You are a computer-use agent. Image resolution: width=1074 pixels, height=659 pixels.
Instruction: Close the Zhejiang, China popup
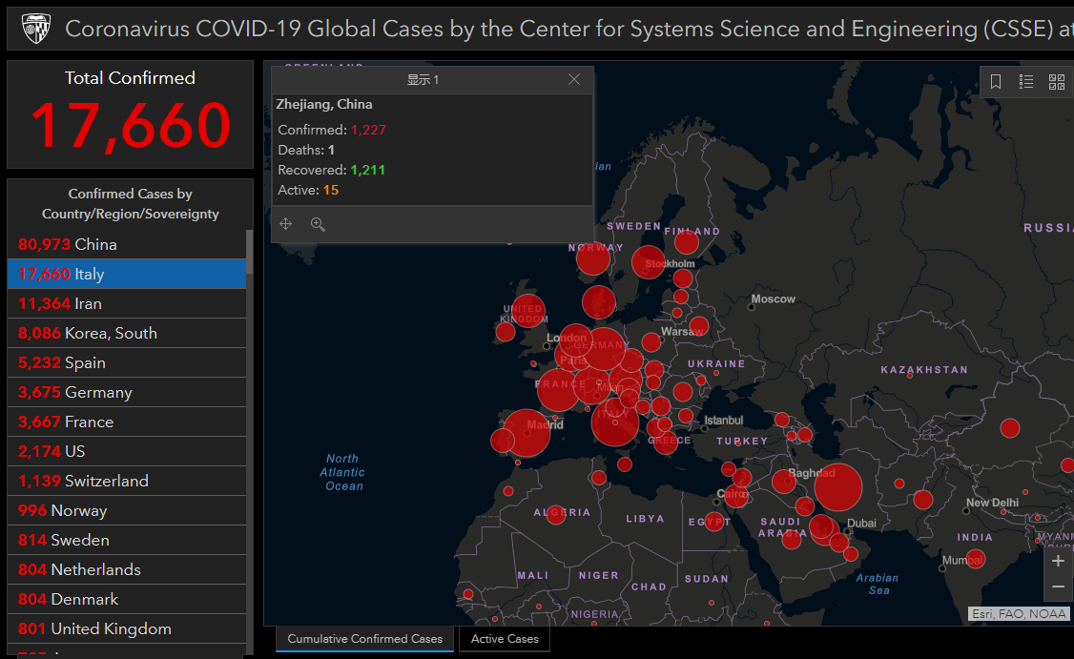[574, 79]
